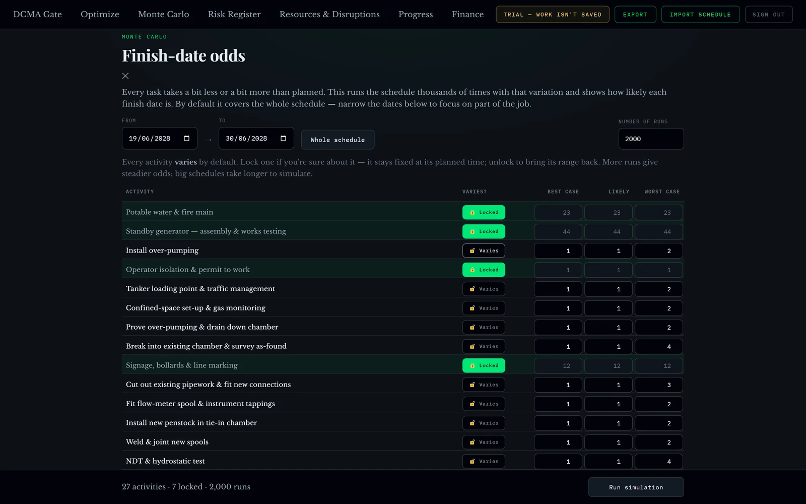The width and height of the screenshot is (806, 504).
Task: Click the Export button
Action: click(x=635, y=15)
